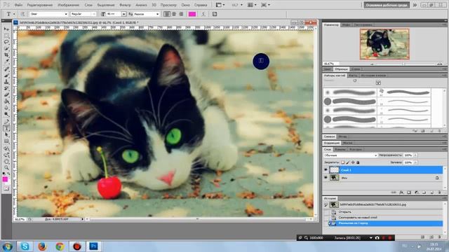Open the Изображение menu
The width and height of the screenshot is (449, 252).
pos(69,5)
